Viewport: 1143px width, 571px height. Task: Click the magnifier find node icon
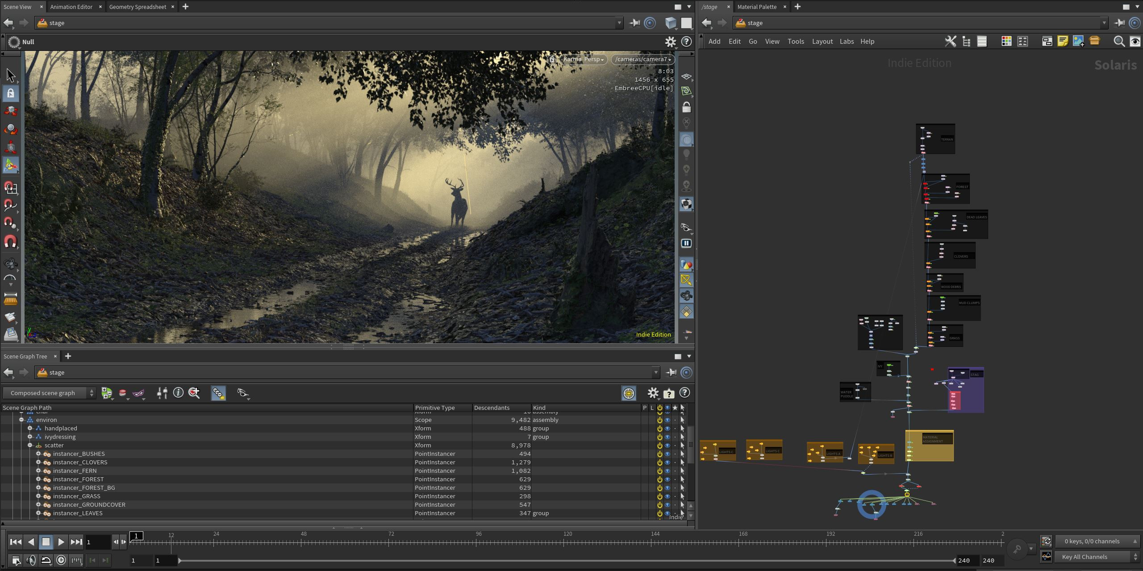1119,42
